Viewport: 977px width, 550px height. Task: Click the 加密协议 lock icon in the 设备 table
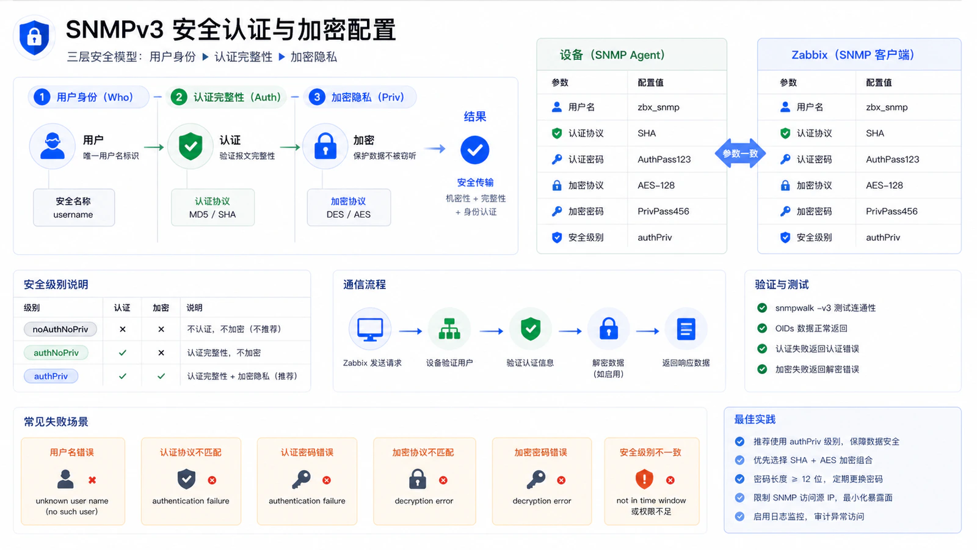(x=556, y=185)
